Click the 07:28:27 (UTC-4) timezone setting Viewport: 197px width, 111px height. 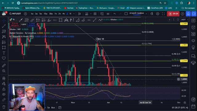pos(180,108)
